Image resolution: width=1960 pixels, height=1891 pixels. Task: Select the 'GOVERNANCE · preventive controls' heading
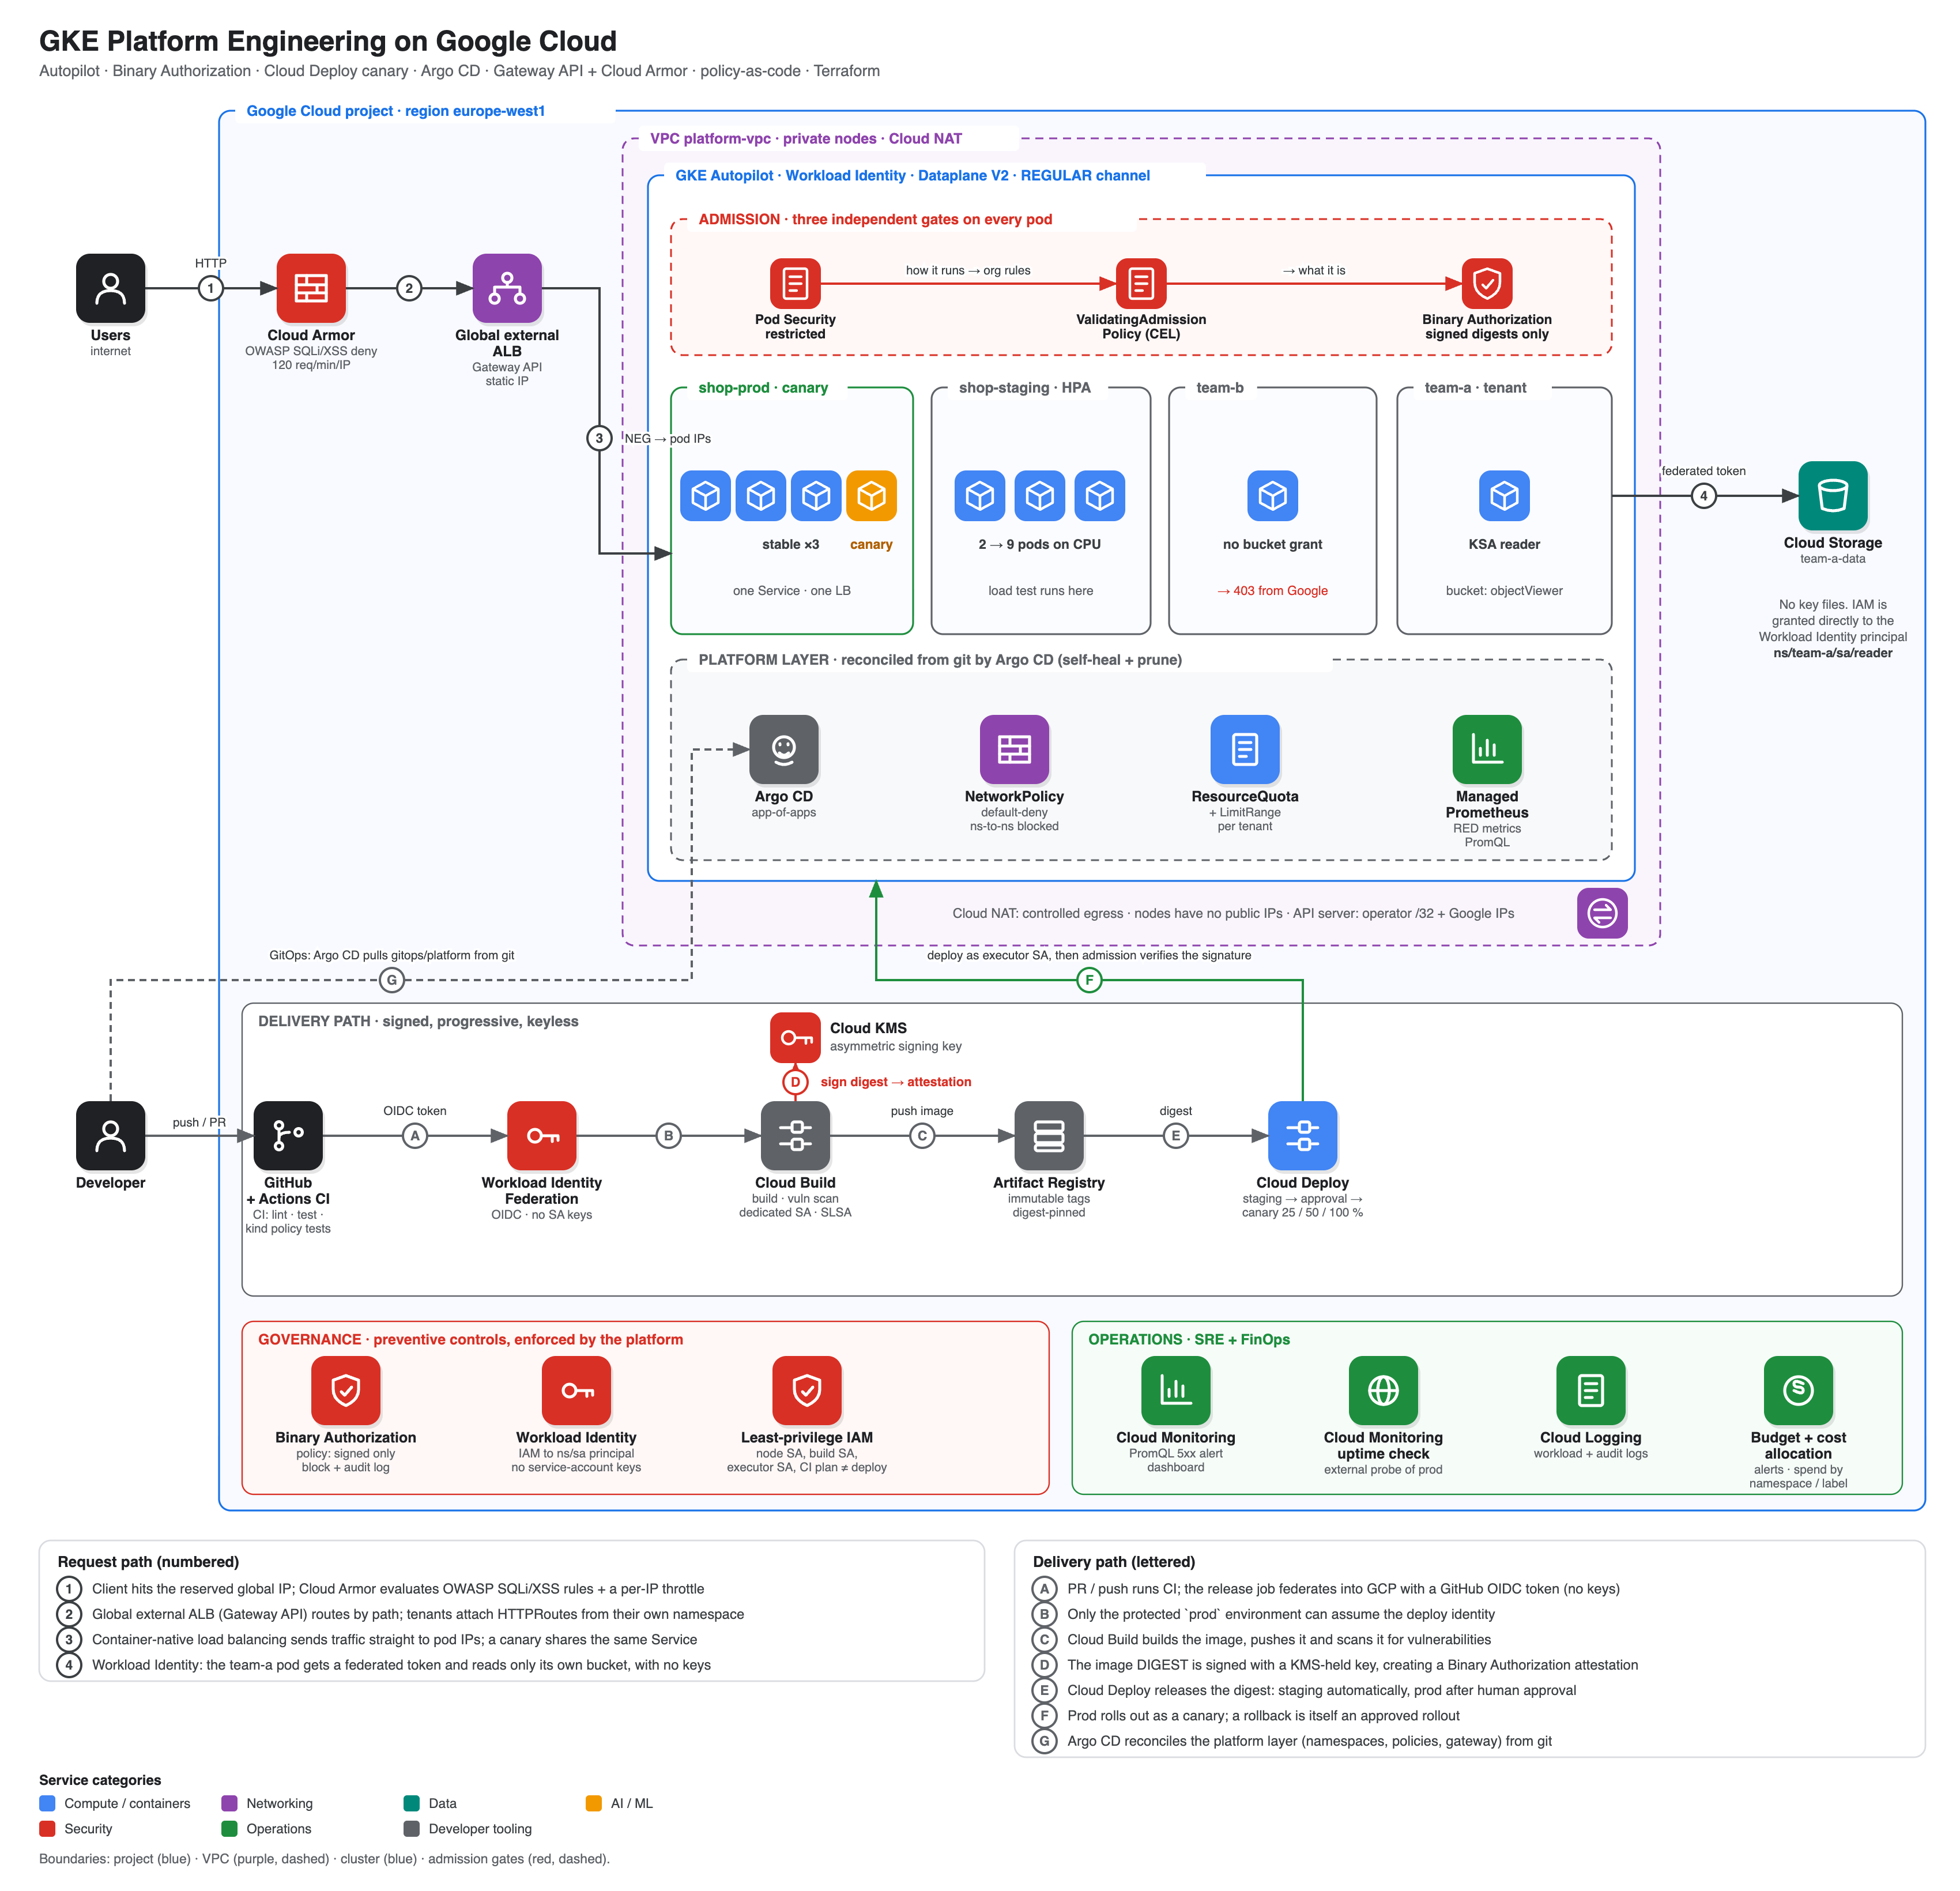[471, 1339]
